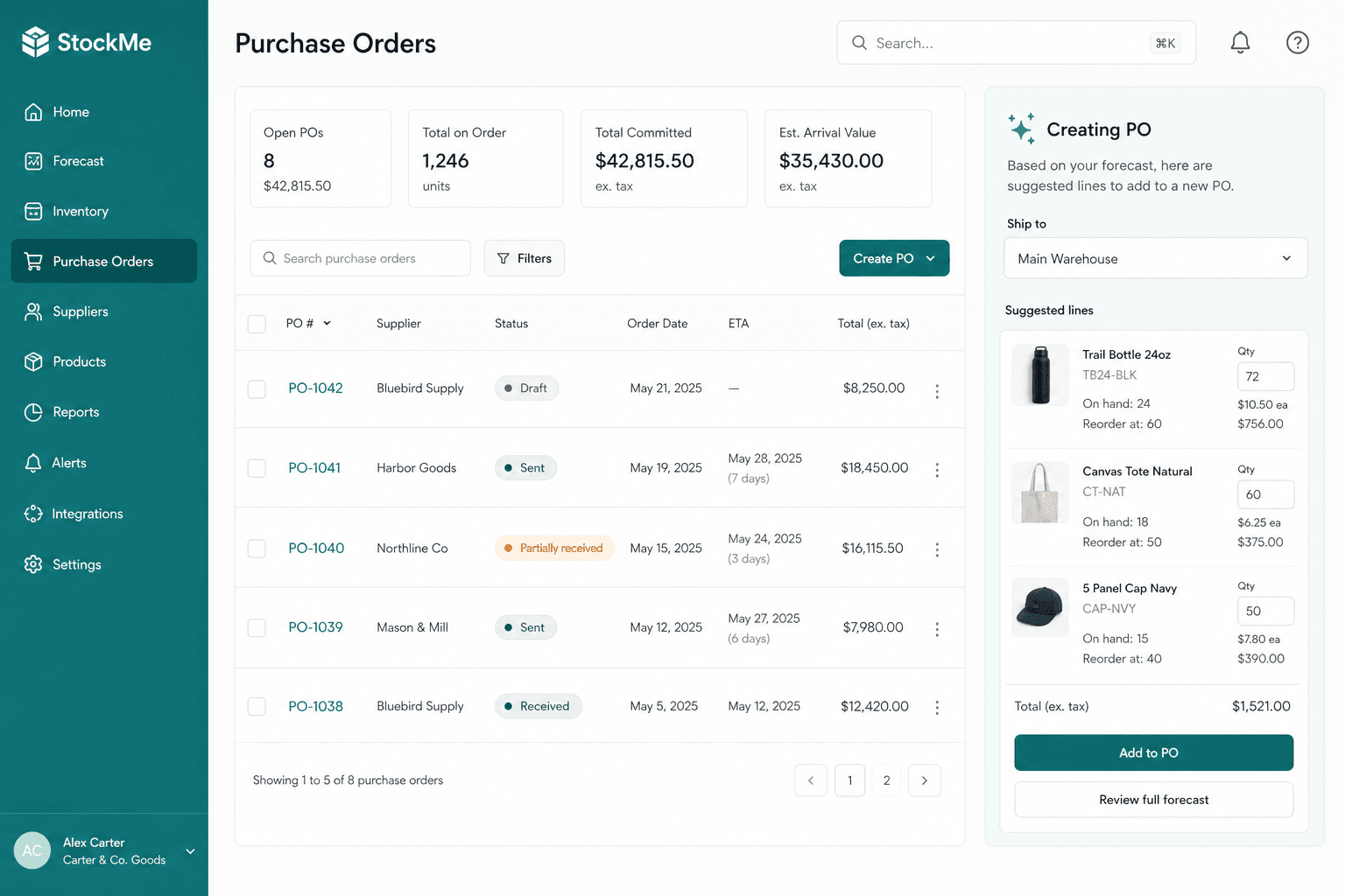Screen dimensions: 1345x896
Task: Click the Search purchase orders field
Action: [x=360, y=258]
